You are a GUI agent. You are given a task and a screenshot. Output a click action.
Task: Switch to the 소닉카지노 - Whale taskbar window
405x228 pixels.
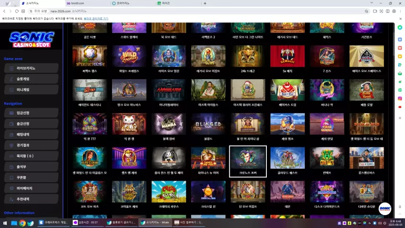155,222
